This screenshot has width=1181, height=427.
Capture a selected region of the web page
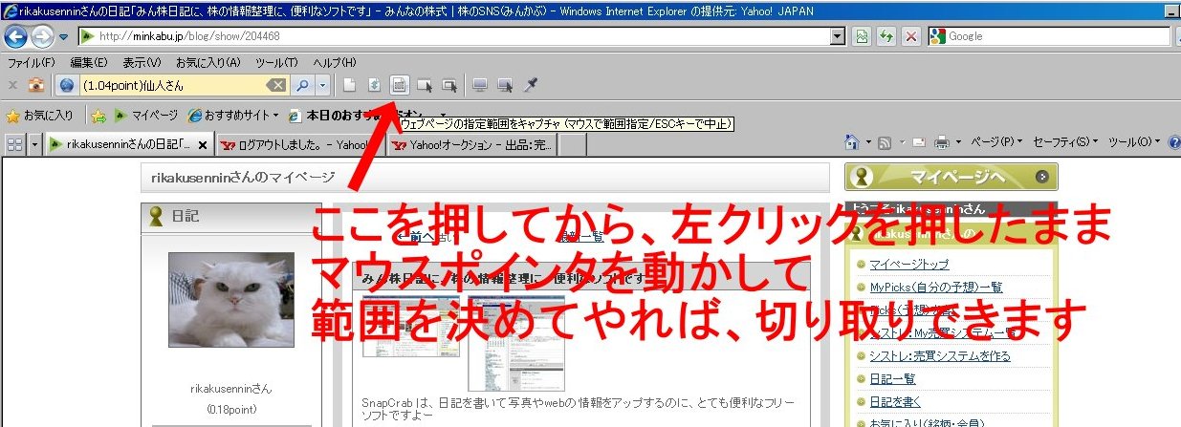(x=401, y=85)
